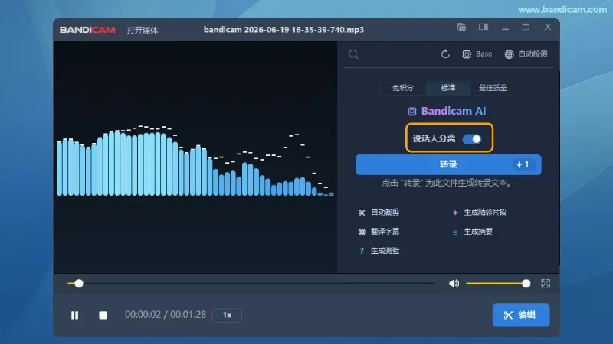Toggle the 说话人分离 switch
The image size is (613, 344).
[472, 139]
